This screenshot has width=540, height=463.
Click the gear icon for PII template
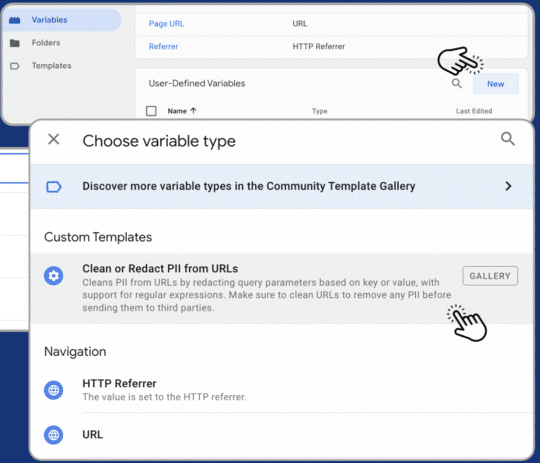coord(53,276)
